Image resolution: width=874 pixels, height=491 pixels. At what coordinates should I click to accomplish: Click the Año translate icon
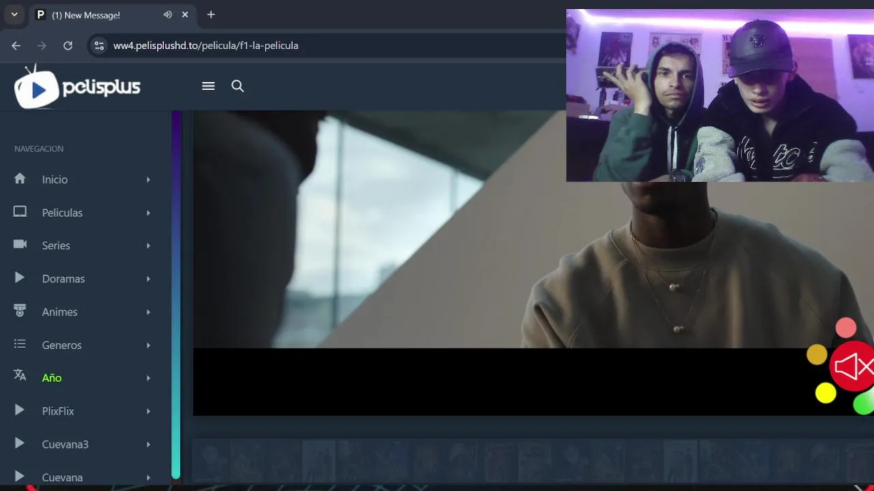pos(20,375)
